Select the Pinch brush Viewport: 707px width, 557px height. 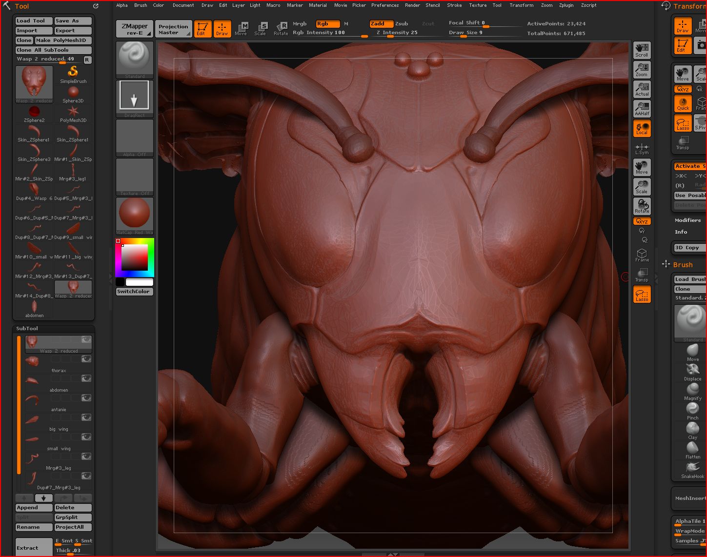[x=692, y=411]
